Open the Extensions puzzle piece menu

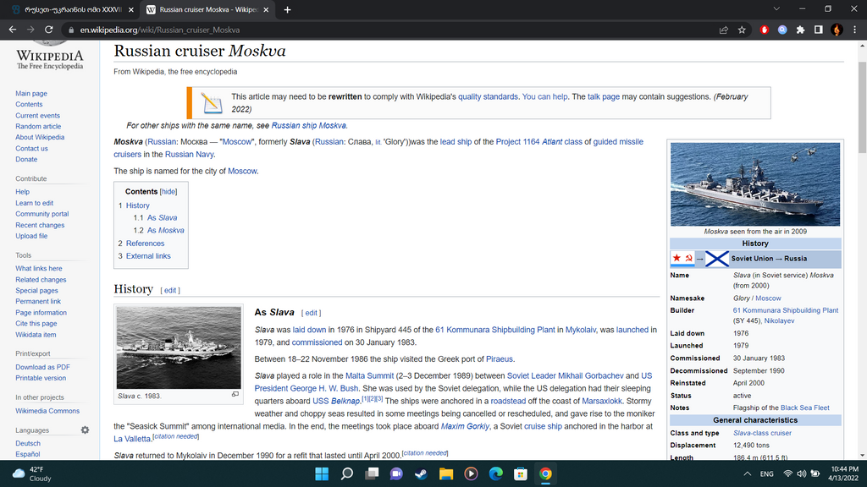coord(800,29)
